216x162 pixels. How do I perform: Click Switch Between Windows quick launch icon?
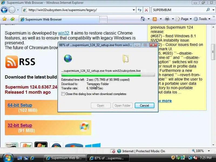(x=26, y=158)
